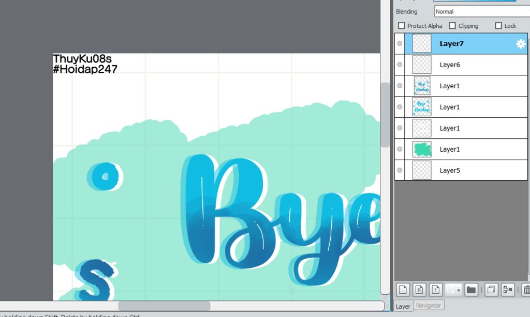The height and width of the screenshot is (317, 530).
Task: Add a new color layer
Action: pos(403,290)
